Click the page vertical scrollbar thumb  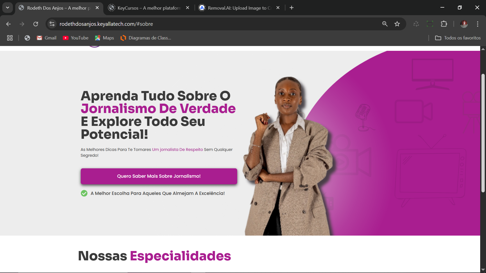click(483, 133)
